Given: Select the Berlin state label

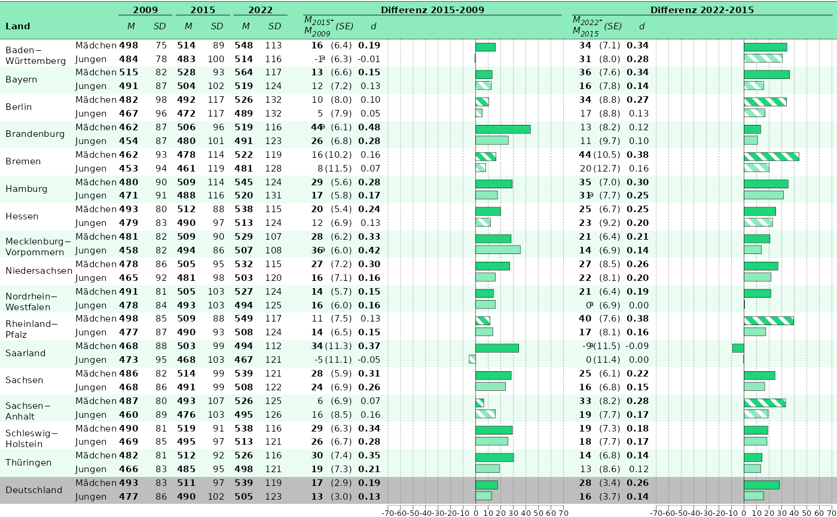Looking at the screenshot, I should [18, 107].
